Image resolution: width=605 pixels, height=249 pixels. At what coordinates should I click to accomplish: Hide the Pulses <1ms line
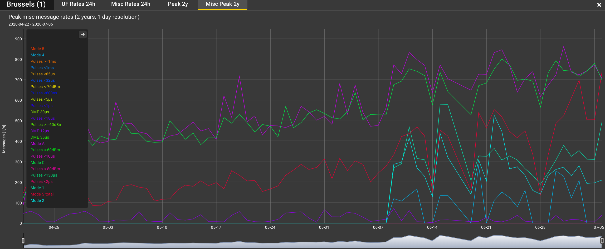tap(42, 67)
